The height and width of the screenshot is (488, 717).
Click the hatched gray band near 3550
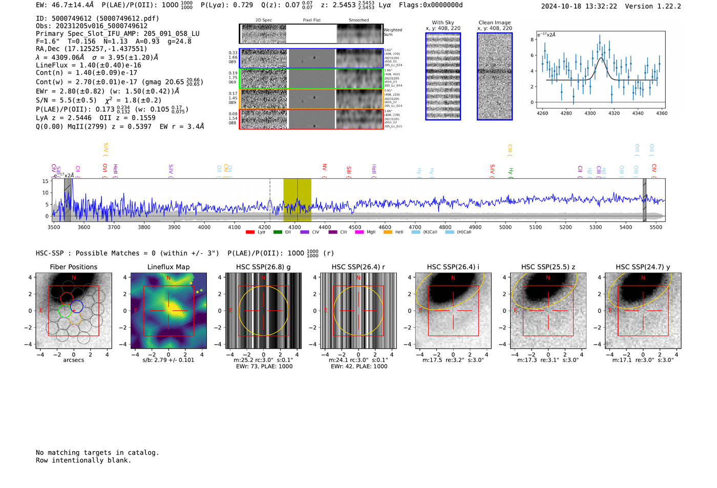click(67, 200)
